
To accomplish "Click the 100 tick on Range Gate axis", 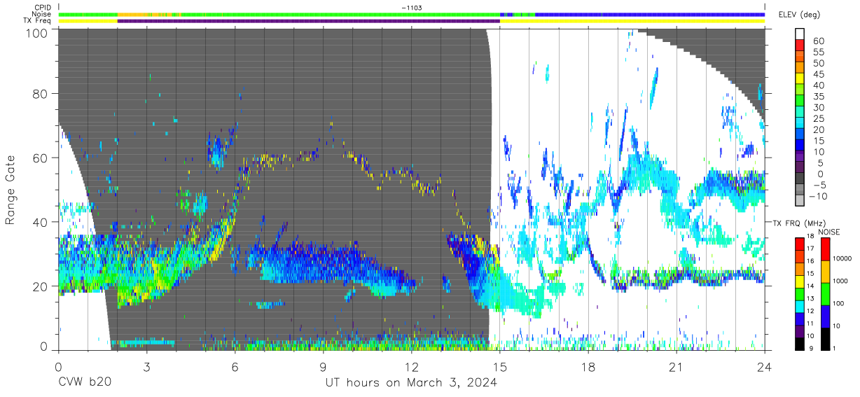I will pyautogui.click(x=38, y=32).
